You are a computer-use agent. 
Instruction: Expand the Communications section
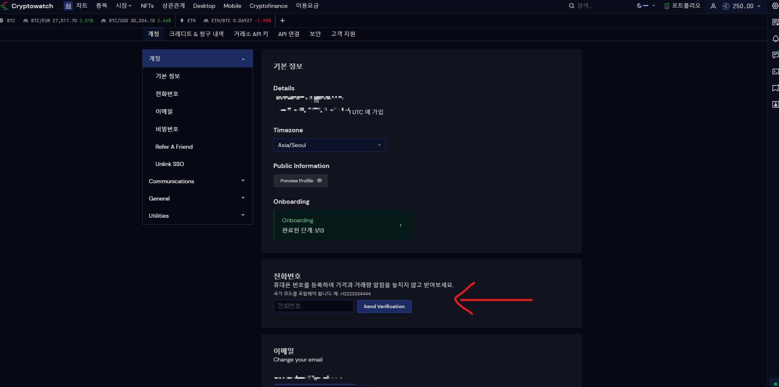pyautogui.click(x=198, y=181)
